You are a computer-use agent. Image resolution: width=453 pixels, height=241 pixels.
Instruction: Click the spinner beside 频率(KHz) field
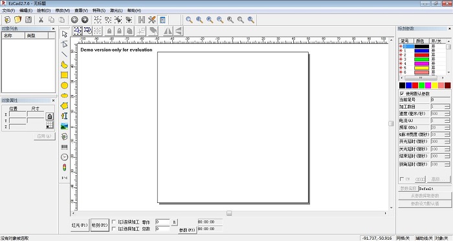coord(447,127)
